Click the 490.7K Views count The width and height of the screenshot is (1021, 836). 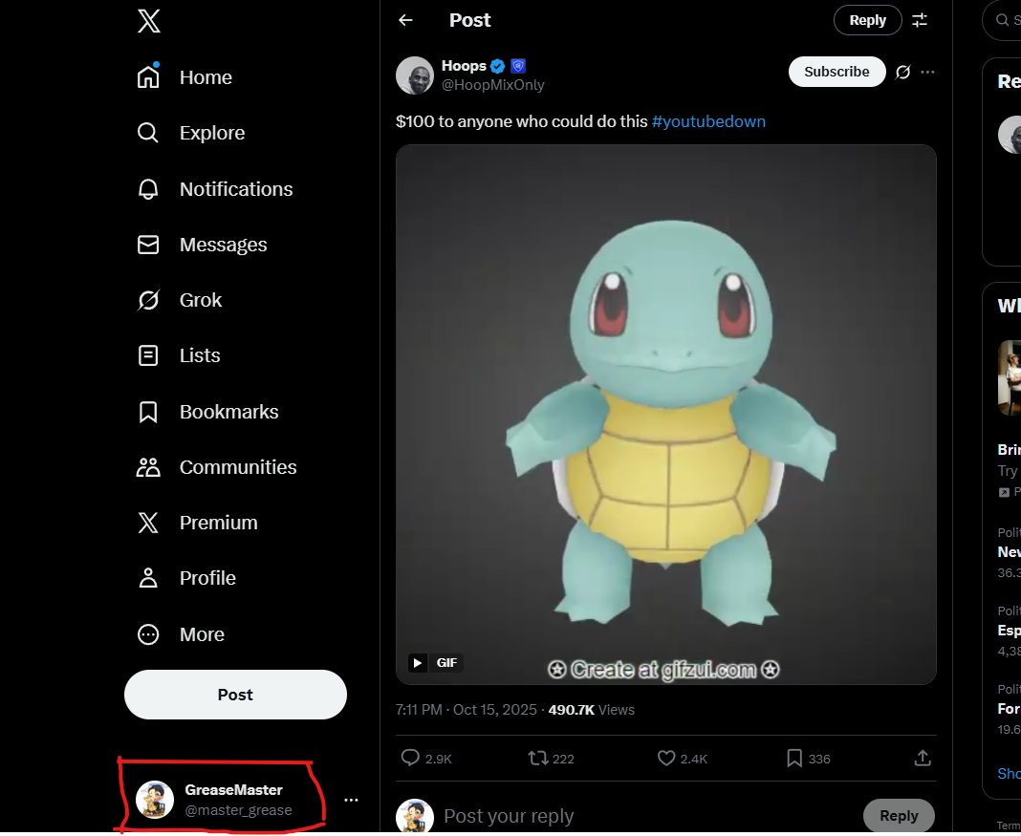click(591, 710)
